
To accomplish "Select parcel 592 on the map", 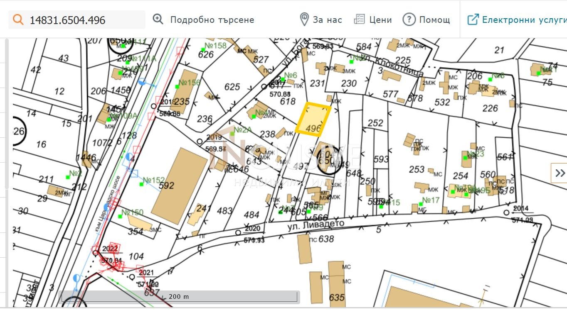I will (166, 186).
